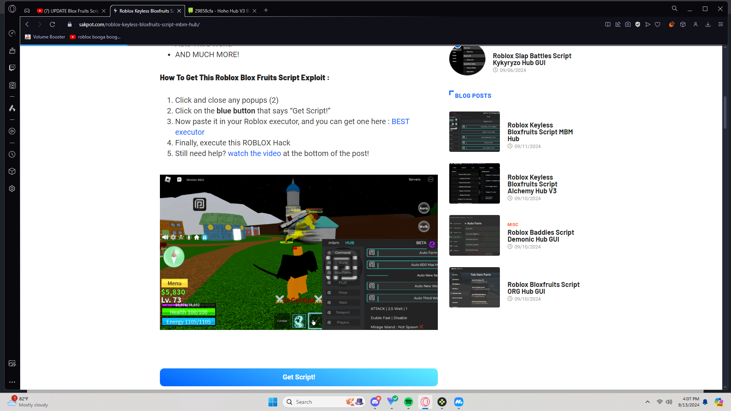Screen dimensions: 731x411
Task: Reload the sakpot.com page
Action: tap(53, 24)
